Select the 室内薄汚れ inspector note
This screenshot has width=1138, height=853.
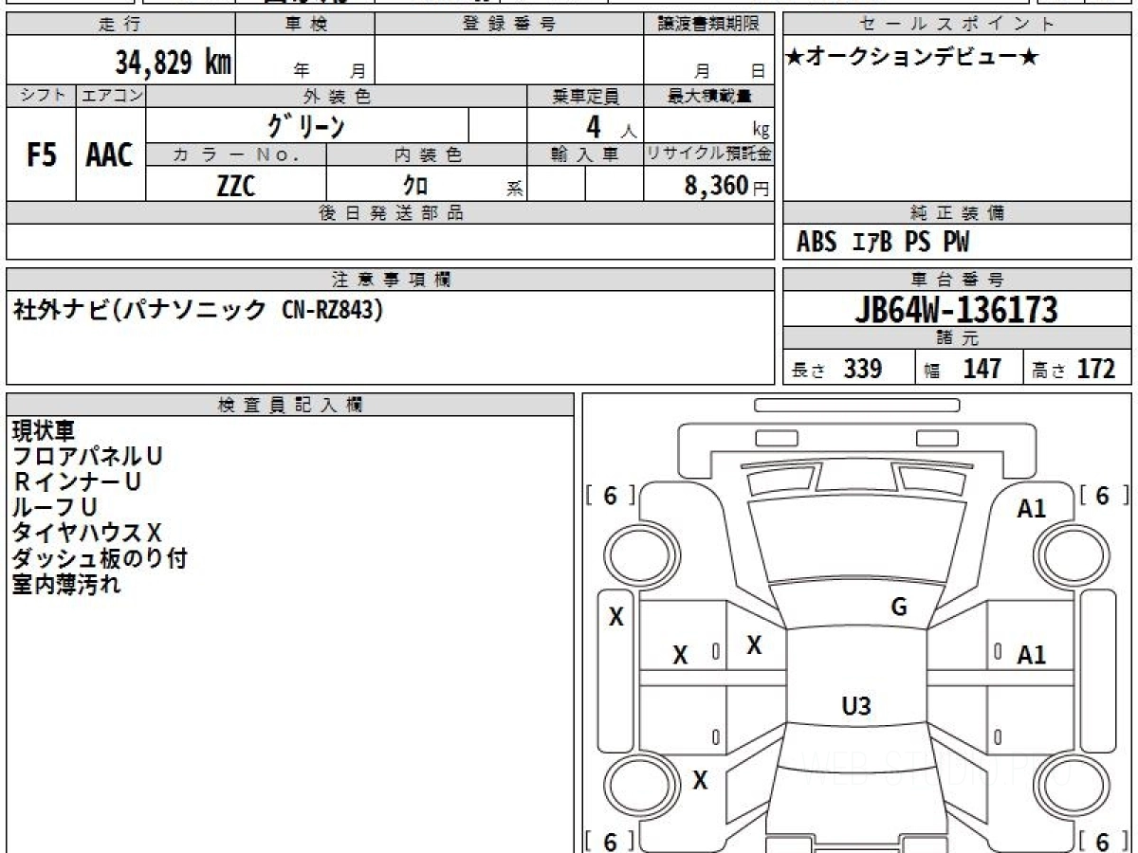pos(66,585)
